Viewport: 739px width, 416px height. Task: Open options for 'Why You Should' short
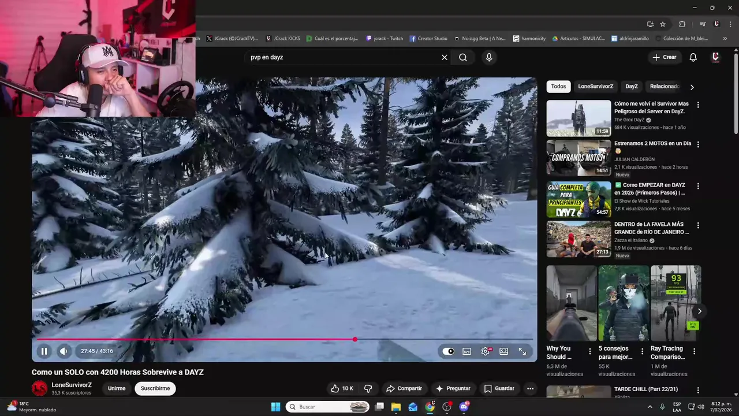pyautogui.click(x=590, y=351)
